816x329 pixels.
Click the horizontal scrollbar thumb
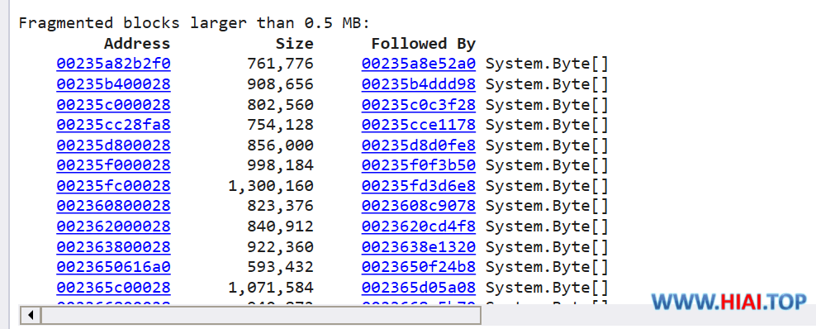[261, 315]
